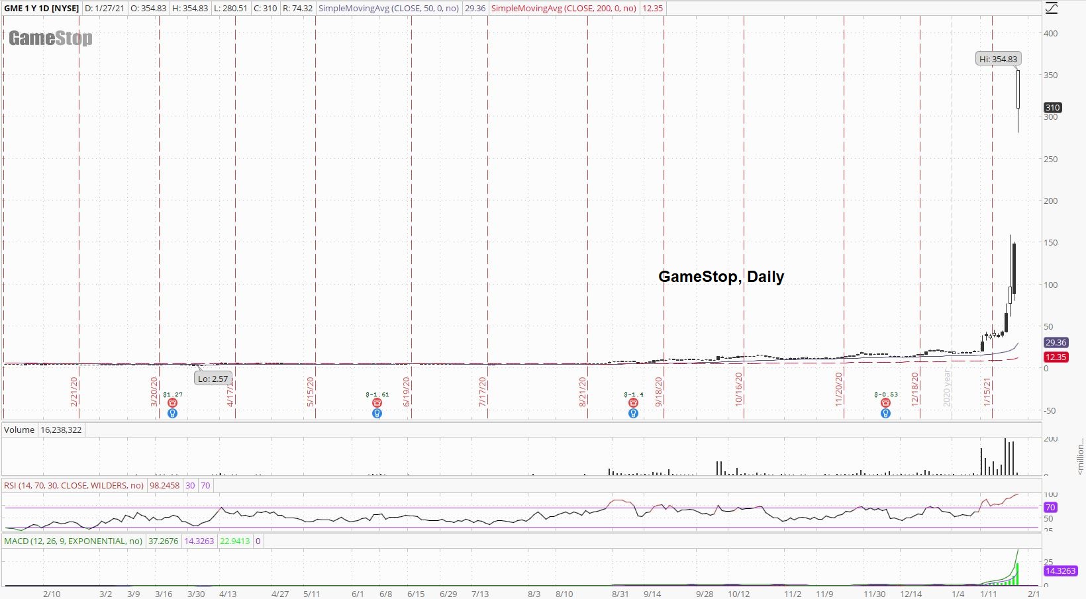Click the conference call phone icon under $-1.61
Screen dimensions: 1086x599
[377, 403]
